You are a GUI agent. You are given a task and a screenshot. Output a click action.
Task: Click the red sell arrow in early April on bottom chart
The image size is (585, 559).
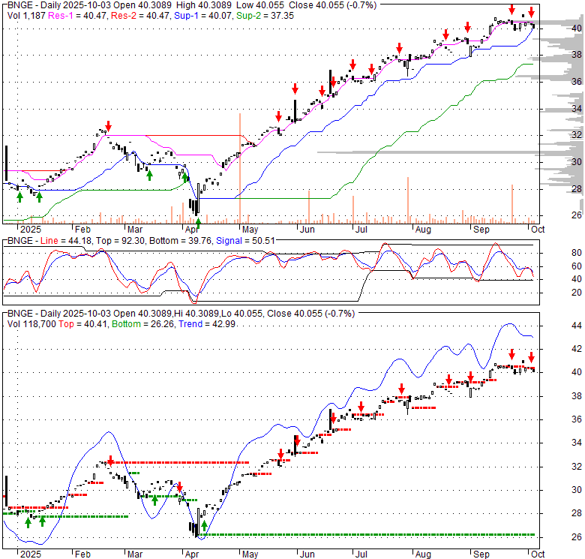pos(179,486)
